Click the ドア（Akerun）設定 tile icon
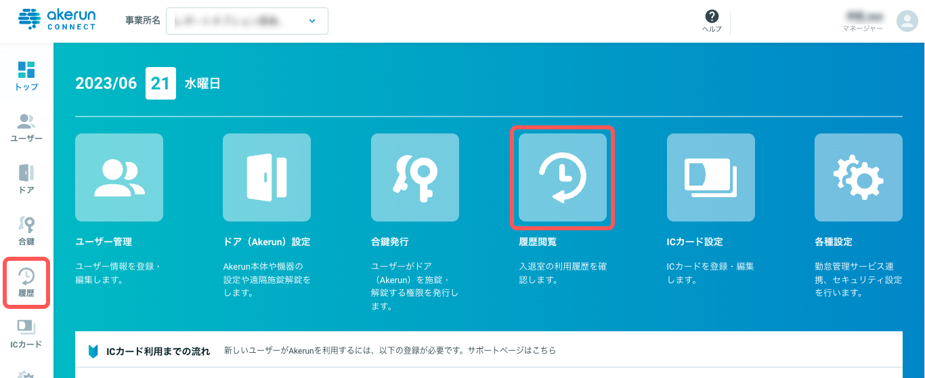Image resolution: width=925 pixels, height=378 pixels. (267, 177)
